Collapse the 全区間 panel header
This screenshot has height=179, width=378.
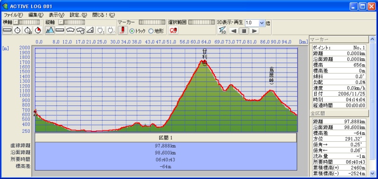tap(339, 113)
